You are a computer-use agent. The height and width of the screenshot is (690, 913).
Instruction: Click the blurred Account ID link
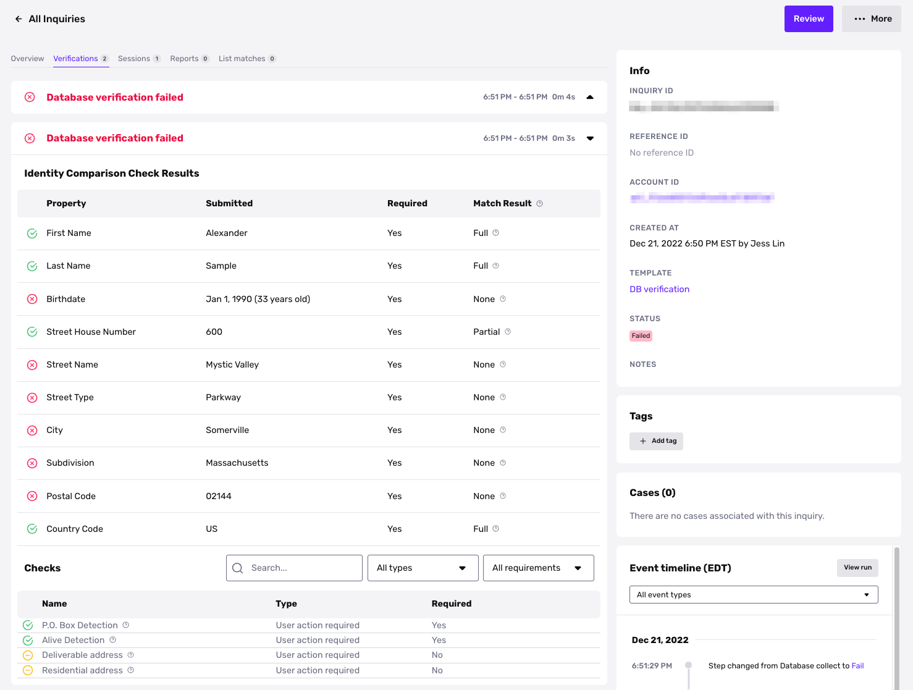point(702,198)
